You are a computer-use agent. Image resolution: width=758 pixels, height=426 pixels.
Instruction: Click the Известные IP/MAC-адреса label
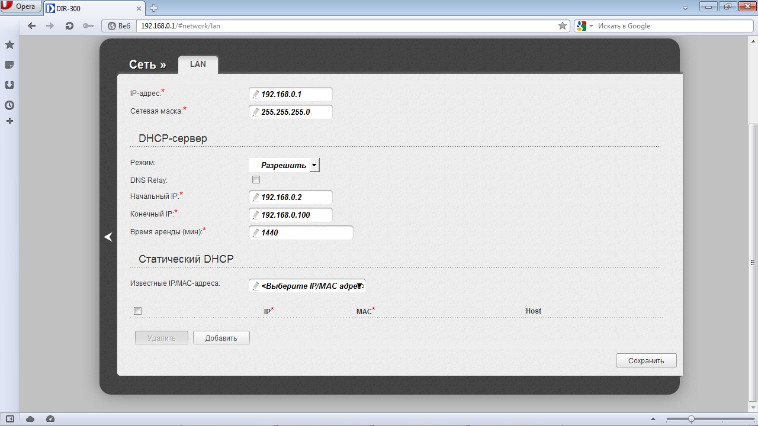(175, 283)
